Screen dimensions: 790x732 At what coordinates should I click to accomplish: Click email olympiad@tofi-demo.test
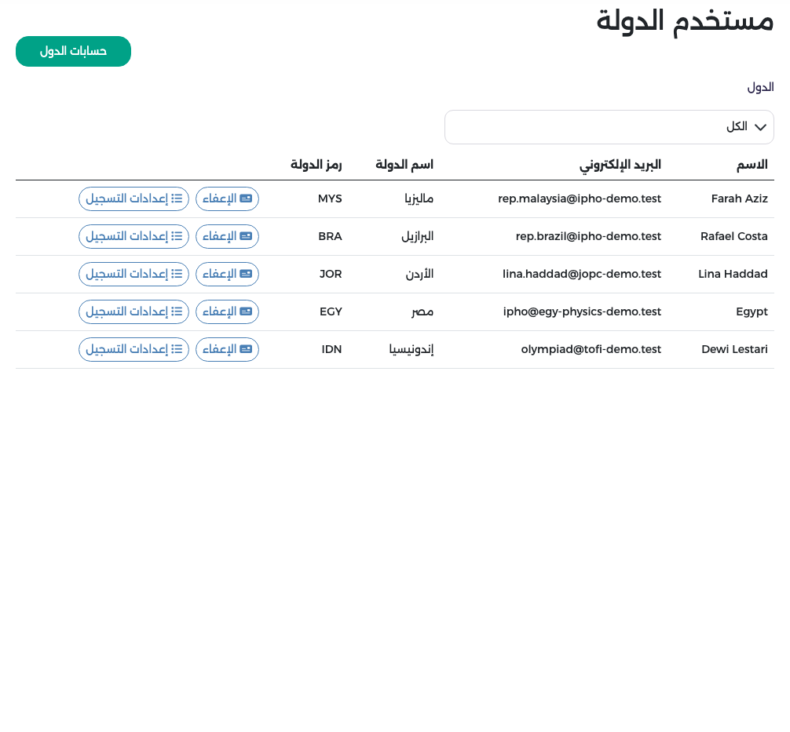pyautogui.click(x=591, y=349)
